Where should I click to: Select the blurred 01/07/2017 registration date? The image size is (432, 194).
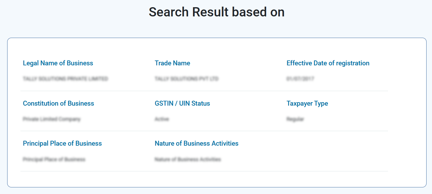300,79
